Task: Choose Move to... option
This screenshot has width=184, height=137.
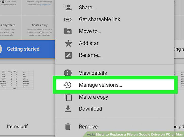Action: pos(115,31)
